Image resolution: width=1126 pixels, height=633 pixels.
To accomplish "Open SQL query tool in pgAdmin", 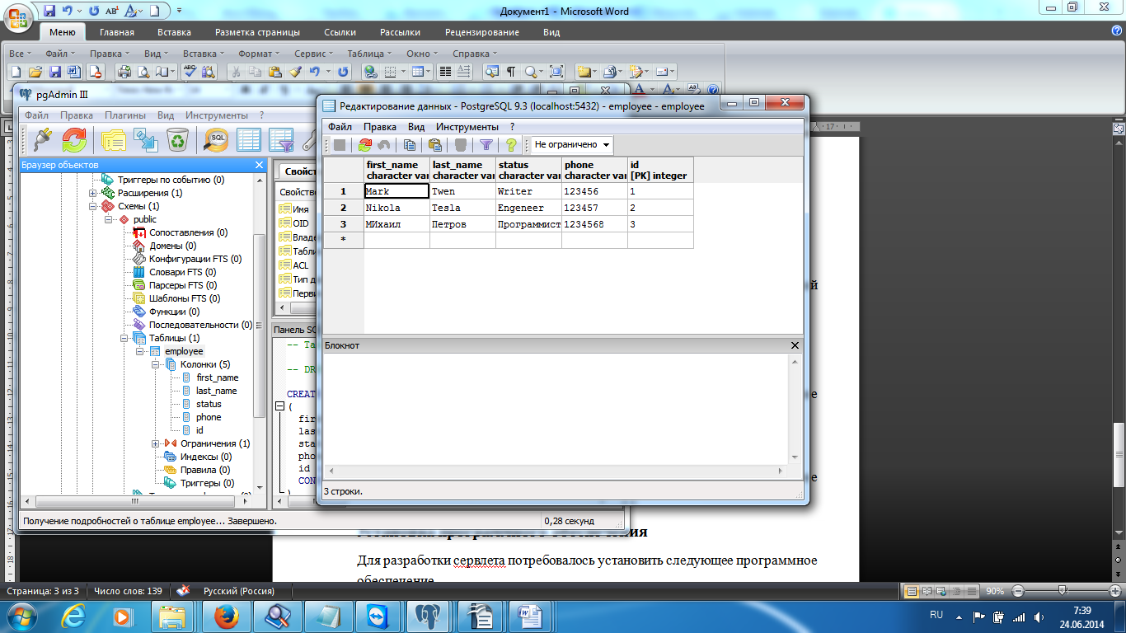I will pyautogui.click(x=216, y=140).
